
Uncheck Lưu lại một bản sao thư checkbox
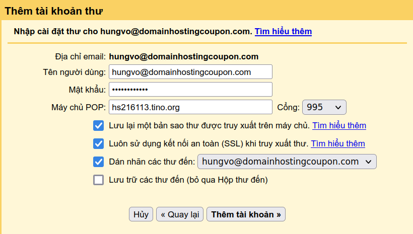pos(99,125)
